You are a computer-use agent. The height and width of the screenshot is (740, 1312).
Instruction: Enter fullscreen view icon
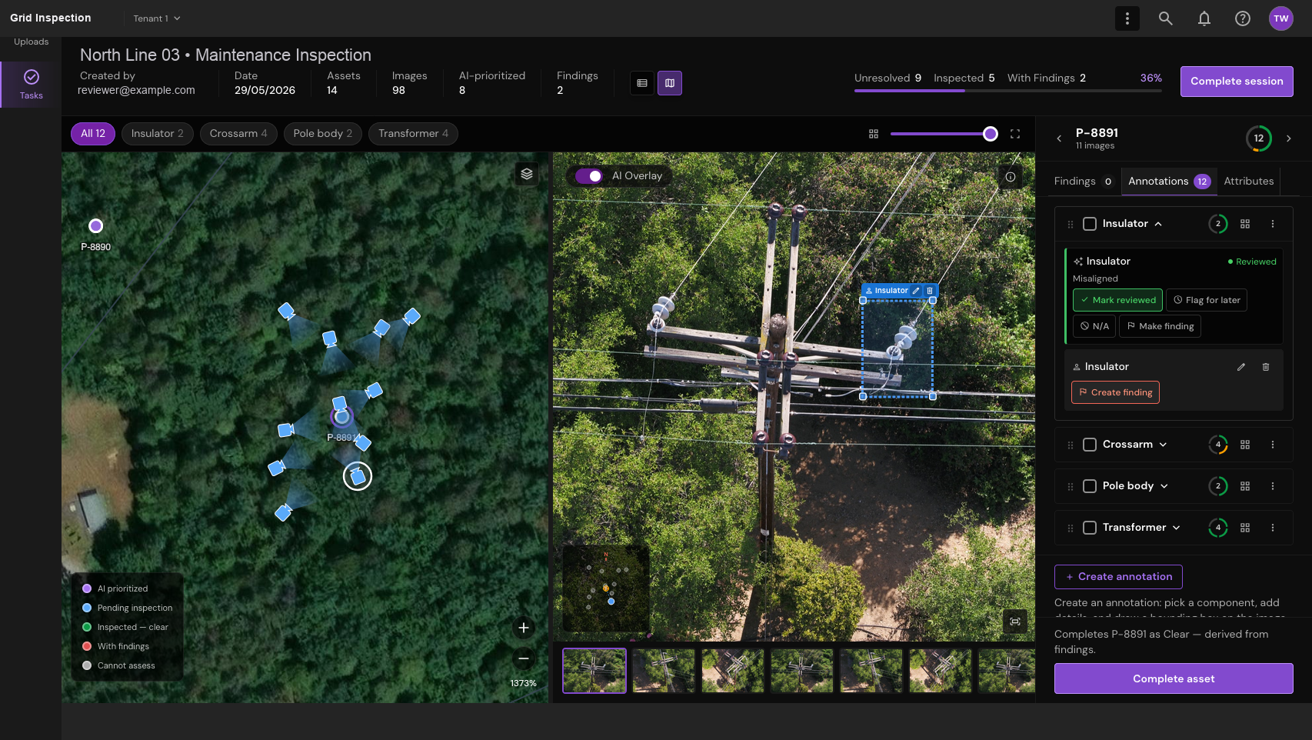pyautogui.click(x=1015, y=134)
